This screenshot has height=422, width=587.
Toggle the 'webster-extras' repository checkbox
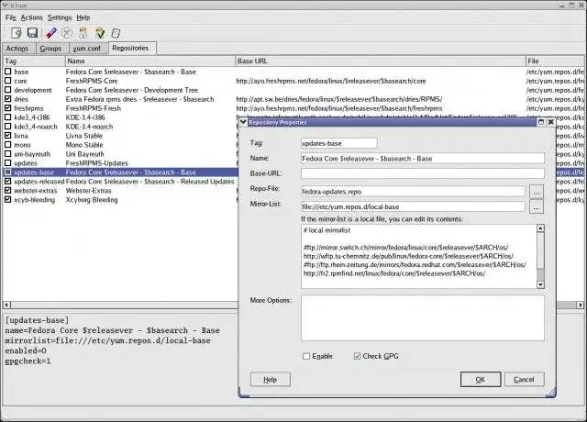tap(8, 190)
